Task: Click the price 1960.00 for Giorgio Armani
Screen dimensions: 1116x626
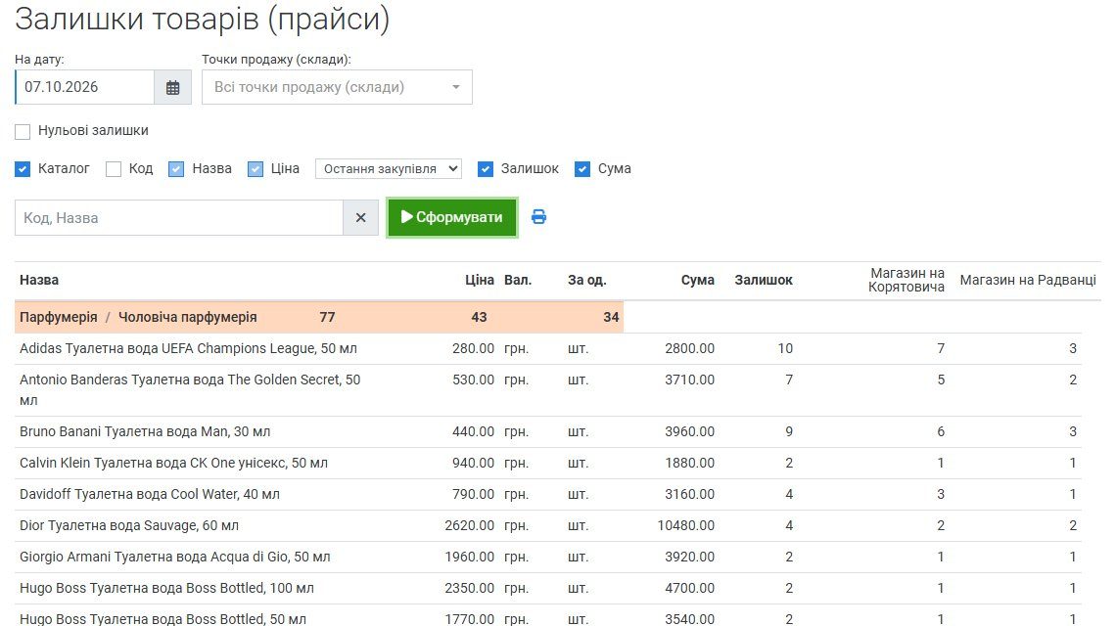Action: 469,557
